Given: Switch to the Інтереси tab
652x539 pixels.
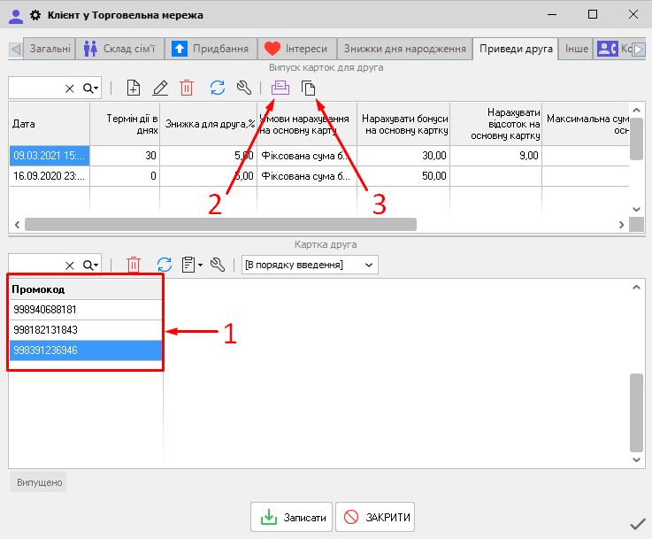Looking at the screenshot, I should [296, 49].
